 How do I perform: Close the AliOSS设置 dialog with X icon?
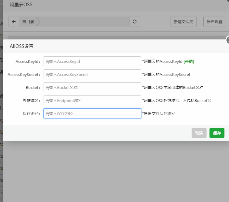tap(228, 40)
